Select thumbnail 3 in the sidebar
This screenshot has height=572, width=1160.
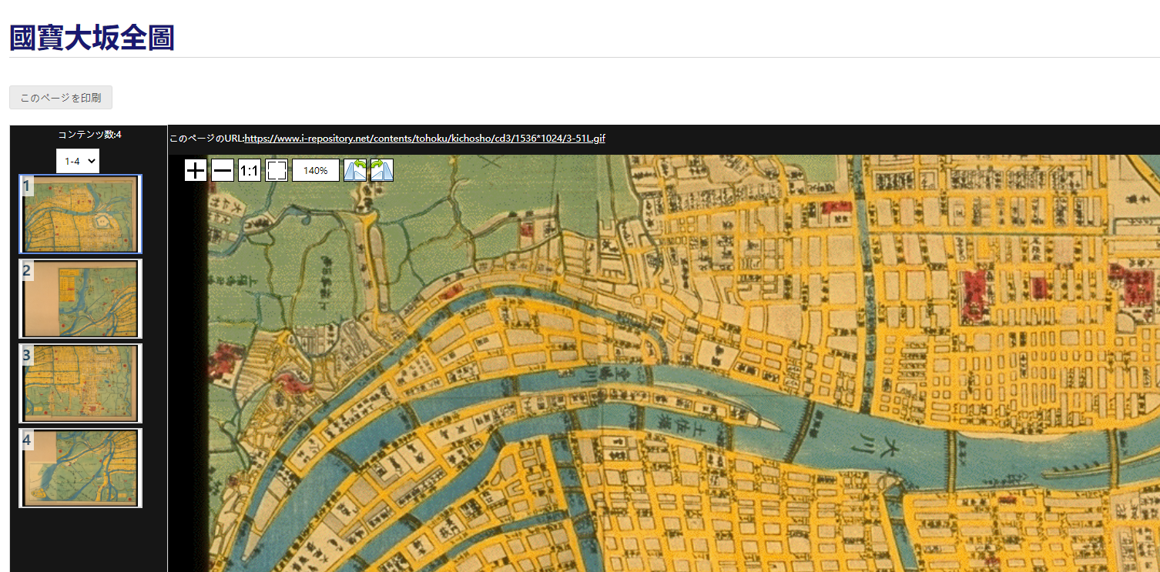coord(81,383)
